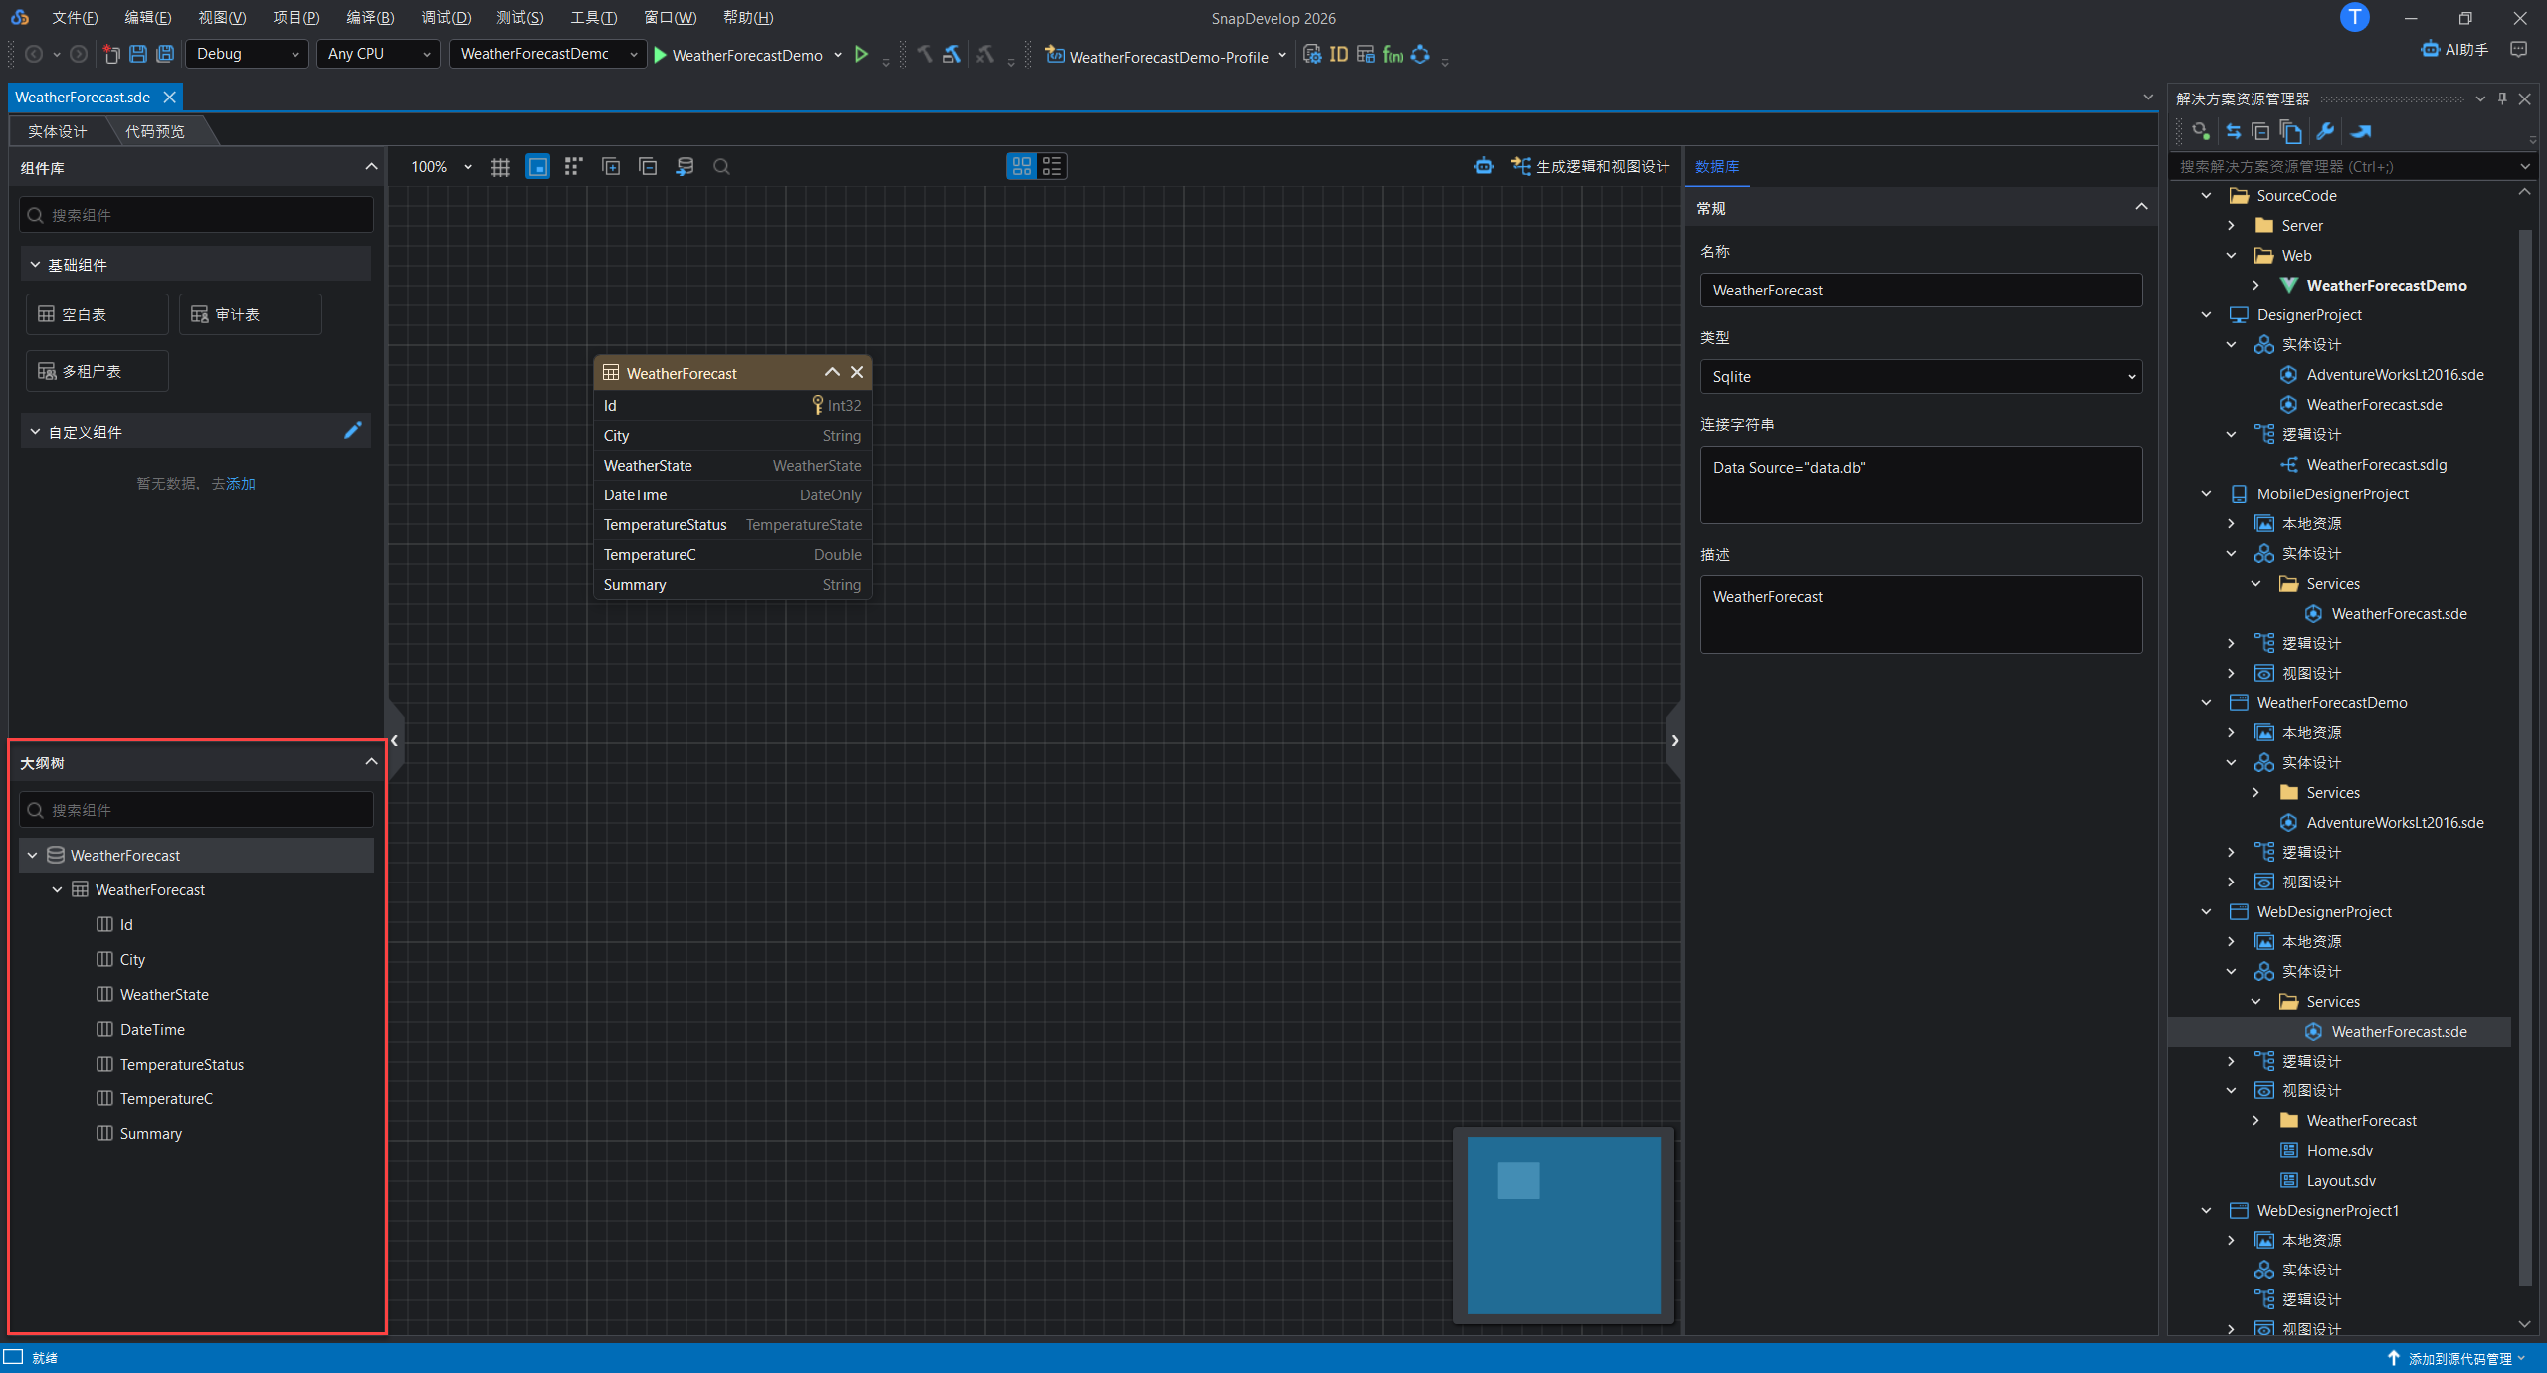Open the AI助手 assistant
Viewport: 2547px width, 1373px height.
(x=2454, y=50)
